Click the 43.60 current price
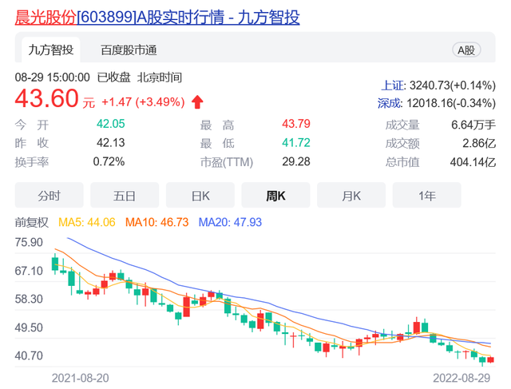This screenshot has width=511, height=389. pyautogui.click(x=47, y=100)
